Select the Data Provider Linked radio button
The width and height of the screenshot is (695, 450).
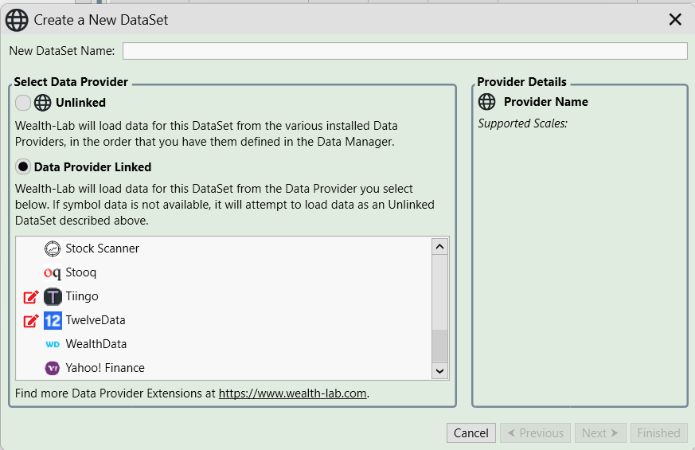(23, 167)
